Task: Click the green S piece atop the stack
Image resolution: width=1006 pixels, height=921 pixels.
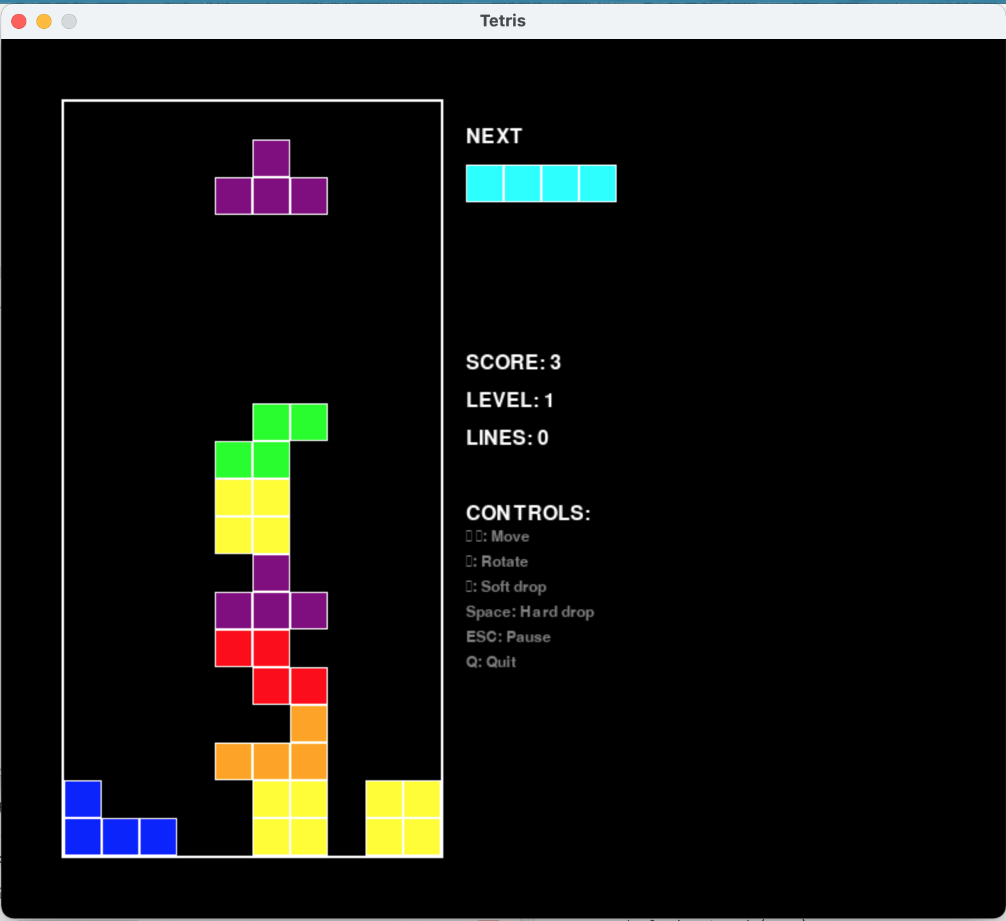Action: point(271,441)
